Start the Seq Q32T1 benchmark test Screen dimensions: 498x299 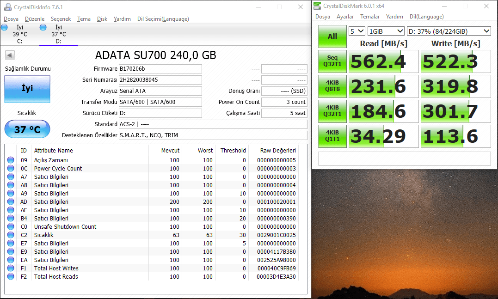(332, 61)
